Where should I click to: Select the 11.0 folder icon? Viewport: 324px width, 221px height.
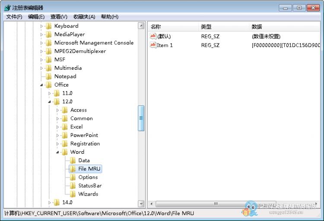tap(57, 93)
